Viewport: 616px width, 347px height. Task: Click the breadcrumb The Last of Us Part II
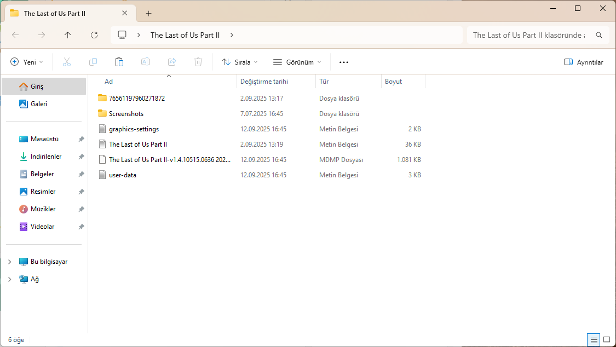coord(185,35)
